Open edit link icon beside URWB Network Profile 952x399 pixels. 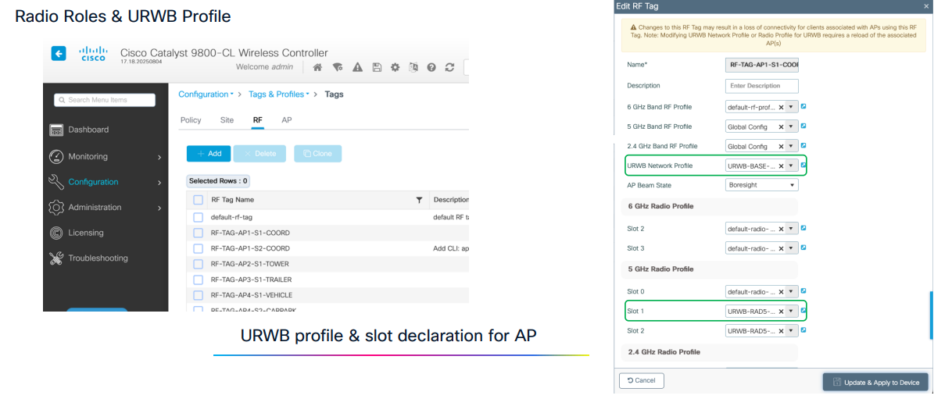tap(803, 165)
